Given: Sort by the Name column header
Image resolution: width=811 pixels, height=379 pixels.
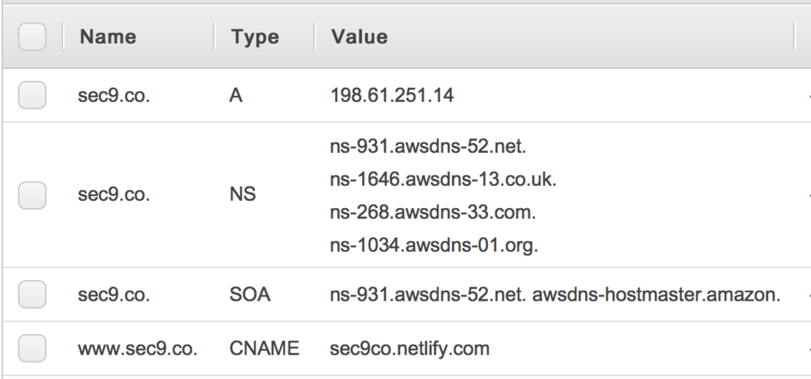Looking at the screenshot, I should coord(108,36).
